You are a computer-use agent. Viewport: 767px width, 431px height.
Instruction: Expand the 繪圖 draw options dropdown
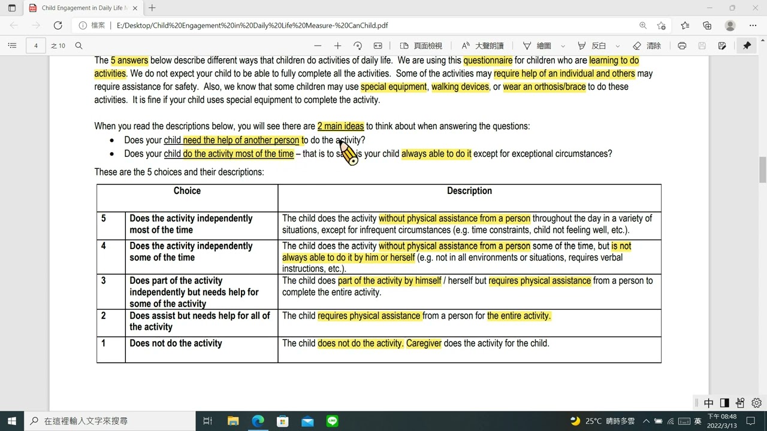pos(563,45)
